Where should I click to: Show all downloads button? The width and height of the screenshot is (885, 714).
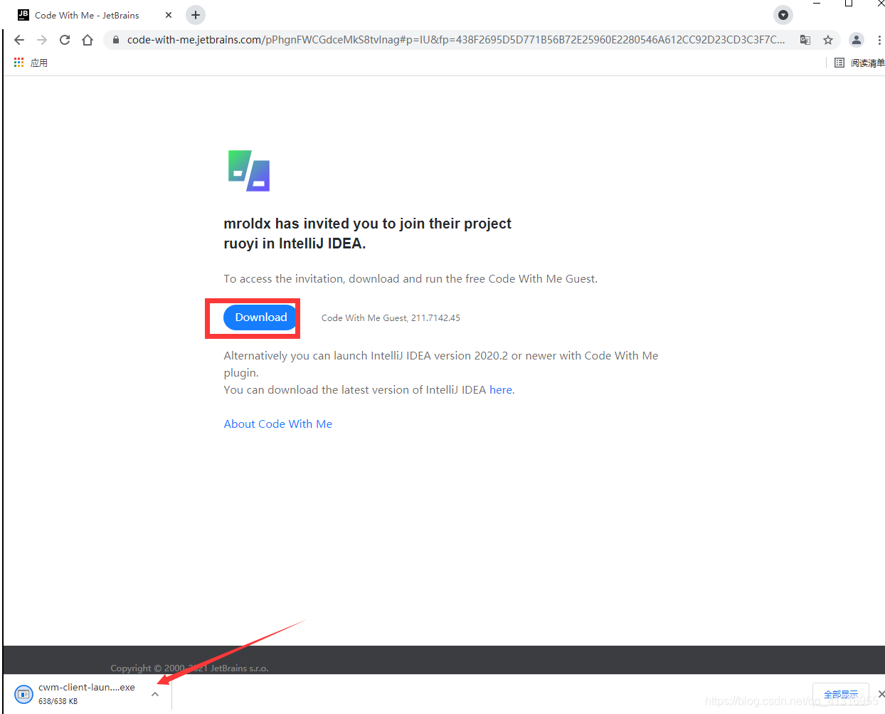[x=841, y=694]
